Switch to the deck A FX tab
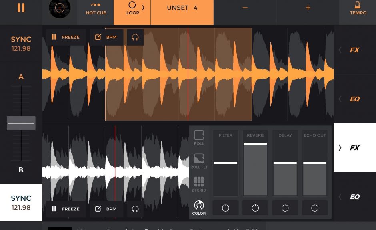The height and width of the screenshot is (230, 376). point(354,50)
